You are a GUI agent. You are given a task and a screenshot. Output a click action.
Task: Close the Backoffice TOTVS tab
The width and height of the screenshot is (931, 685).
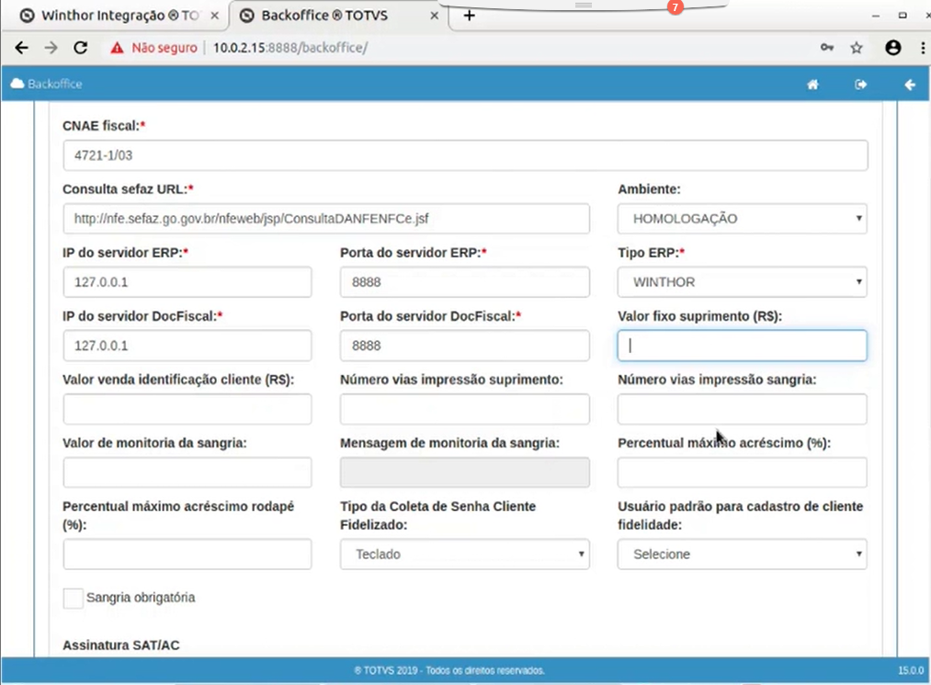click(x=434, y=16)
